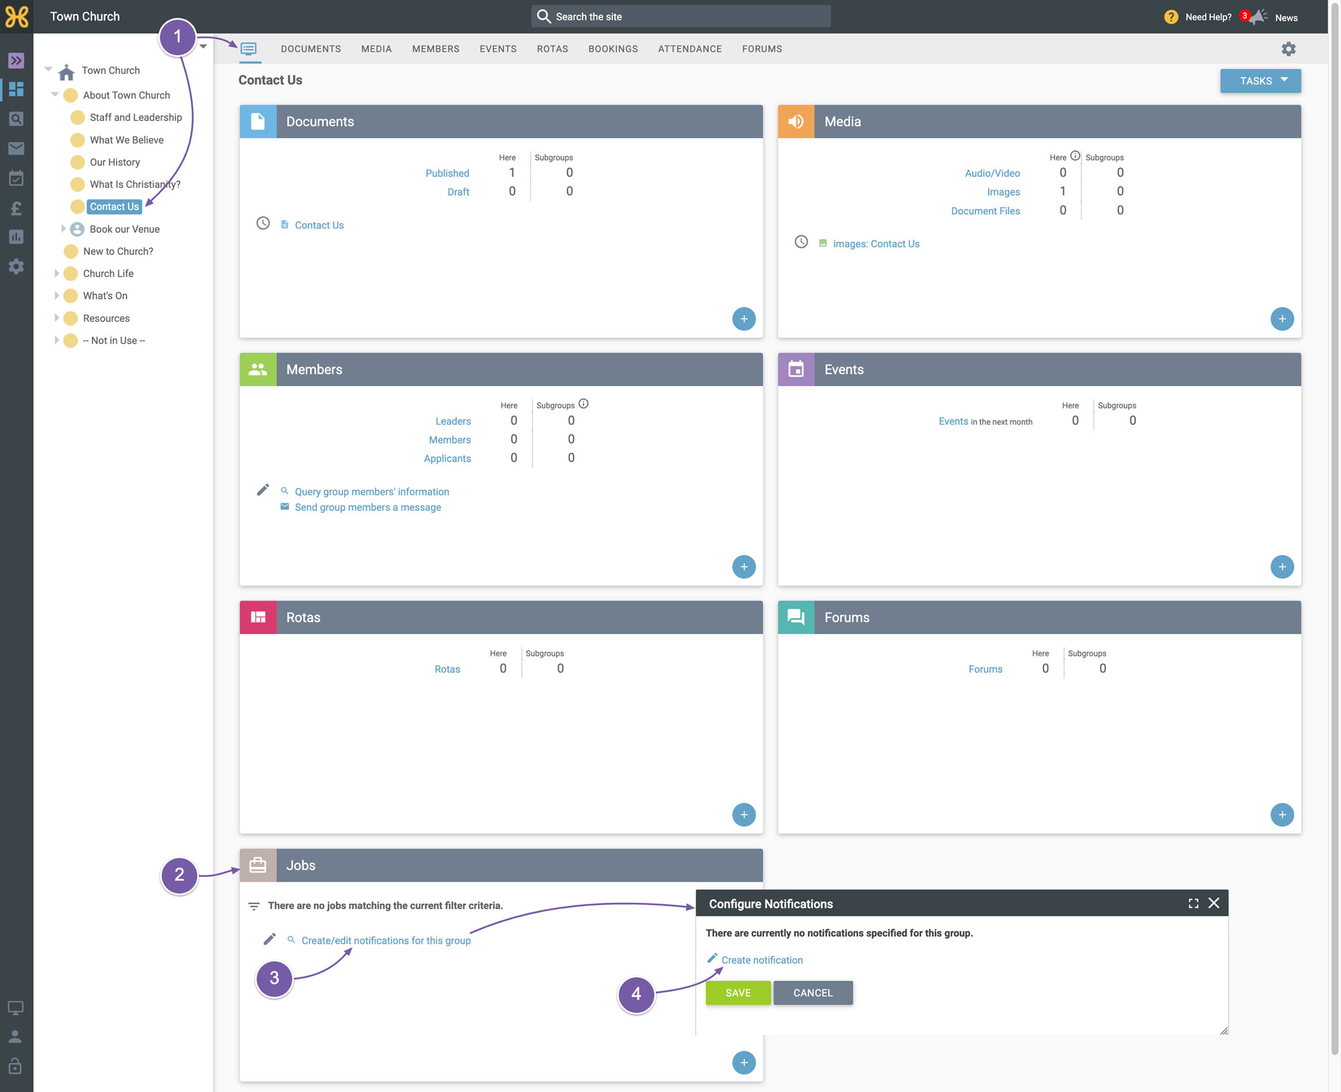Expand the Book our Venue node

point(63,229)
